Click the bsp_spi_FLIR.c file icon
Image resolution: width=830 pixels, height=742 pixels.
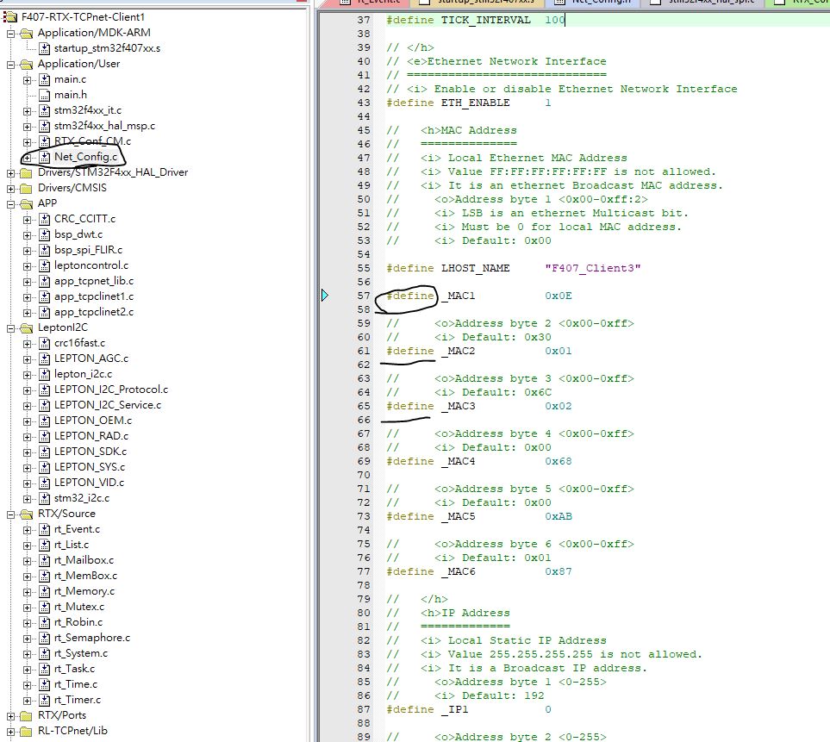45,250
